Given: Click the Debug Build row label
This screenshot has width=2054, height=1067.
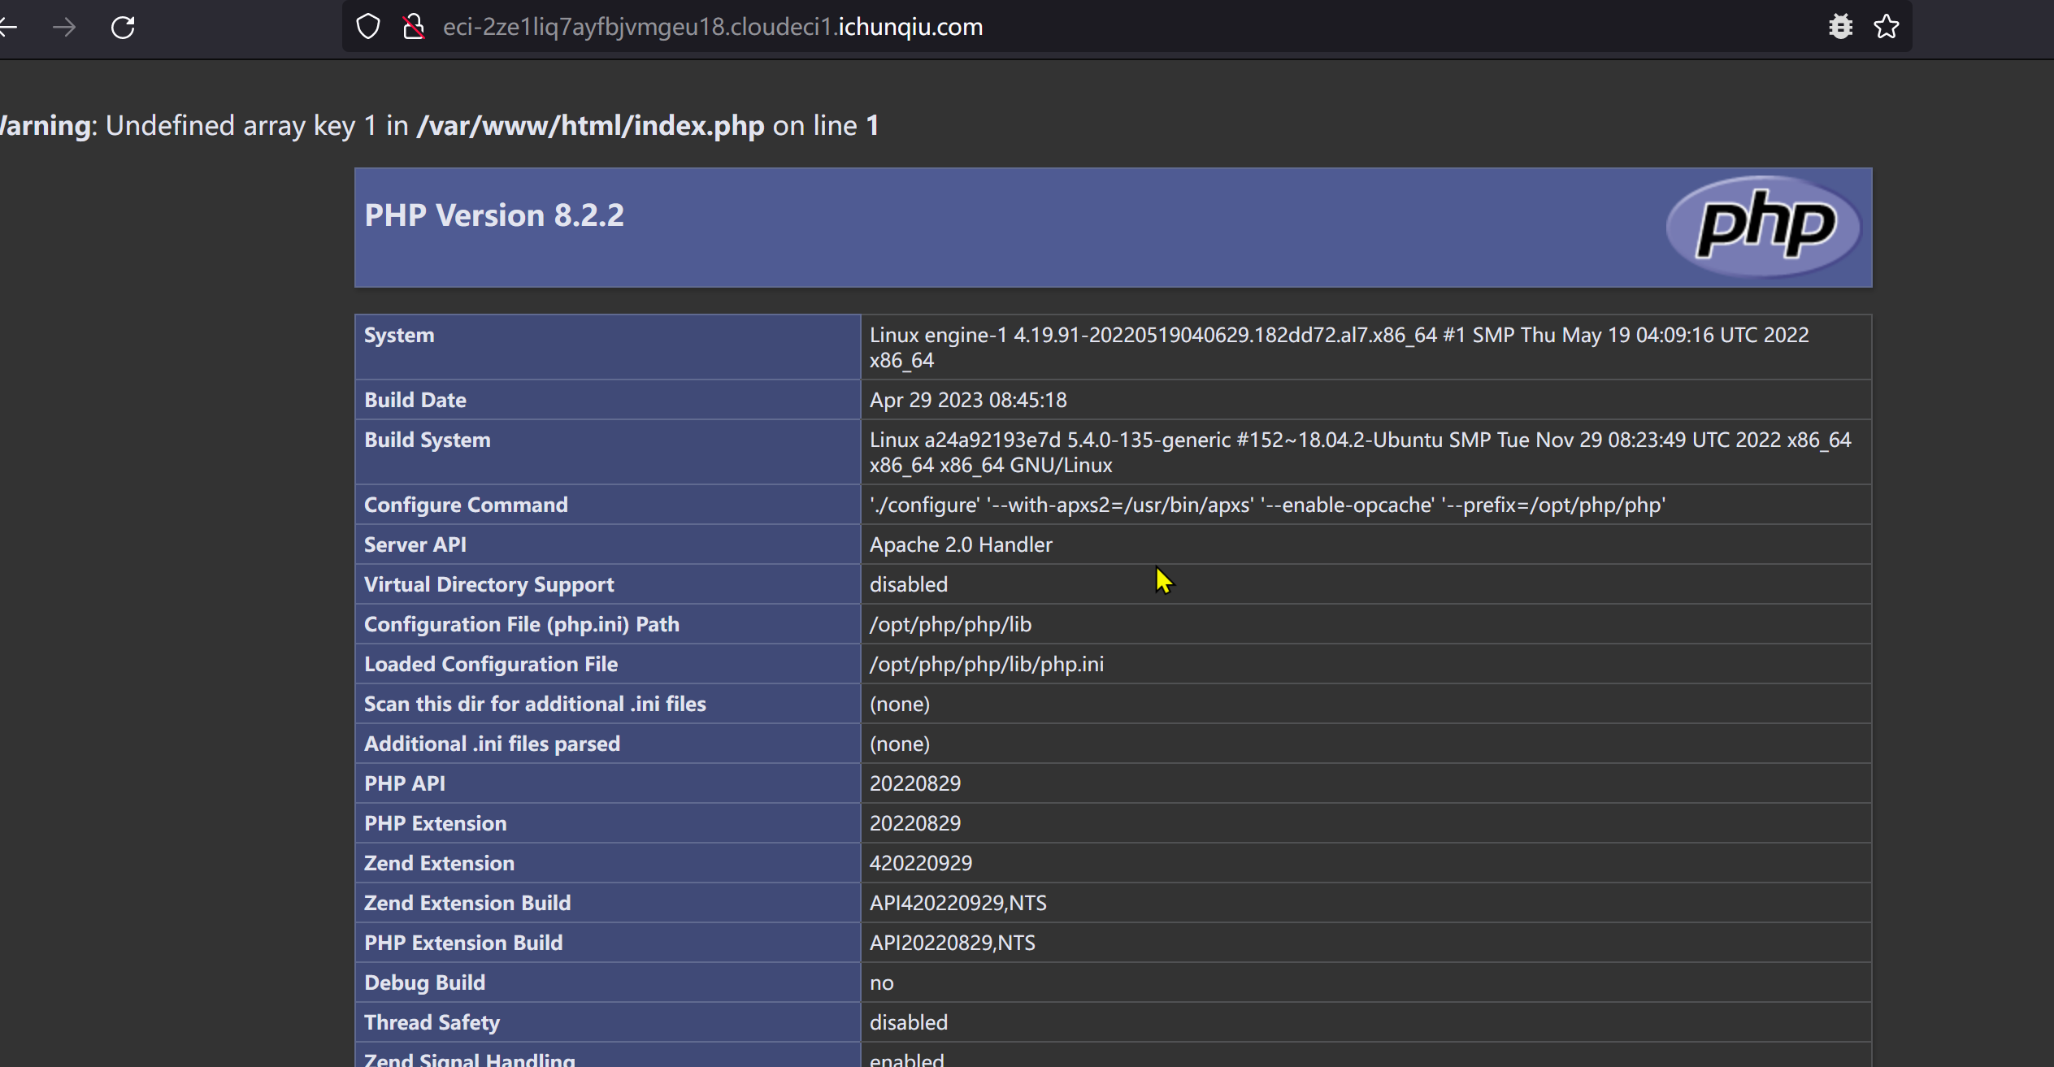Looking at the screenshot, I should point(424,983).
